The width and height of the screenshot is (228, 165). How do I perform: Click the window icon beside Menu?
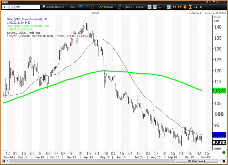point(214,2)
